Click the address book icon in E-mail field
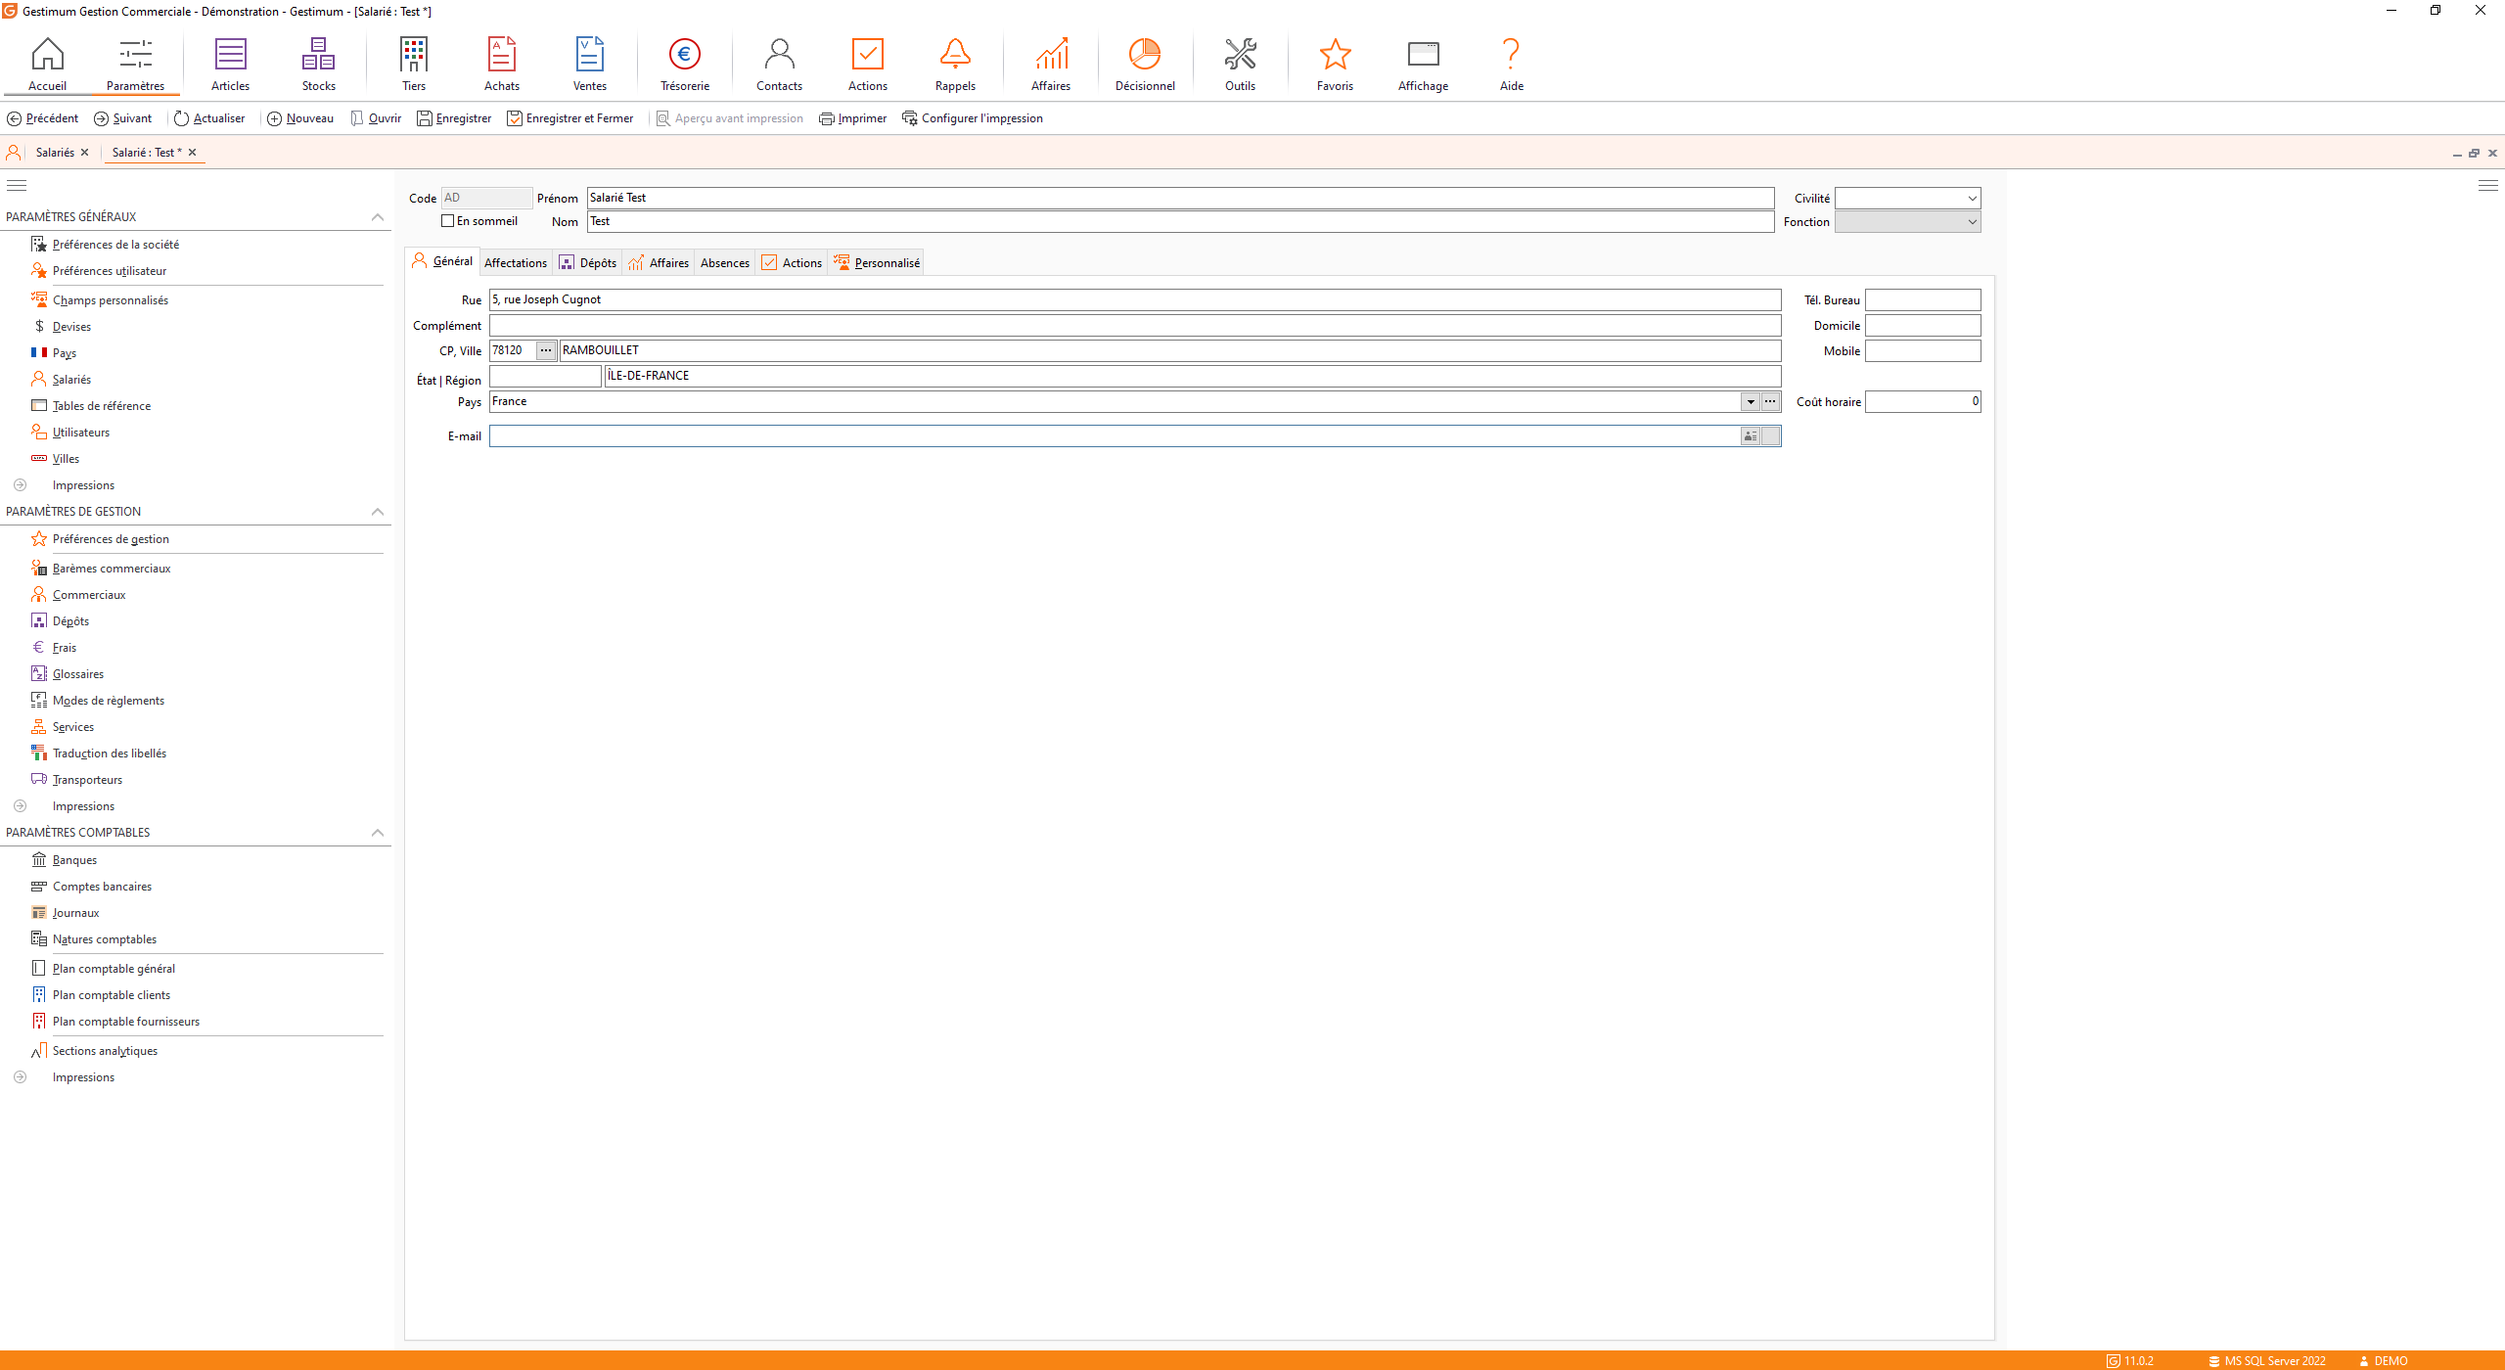Viewport: 2505px width, 1370px height. [x=1751, y=436]
